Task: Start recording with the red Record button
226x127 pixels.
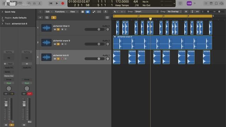Action: point(63,3)
